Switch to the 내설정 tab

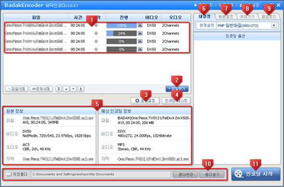(205, 16)
